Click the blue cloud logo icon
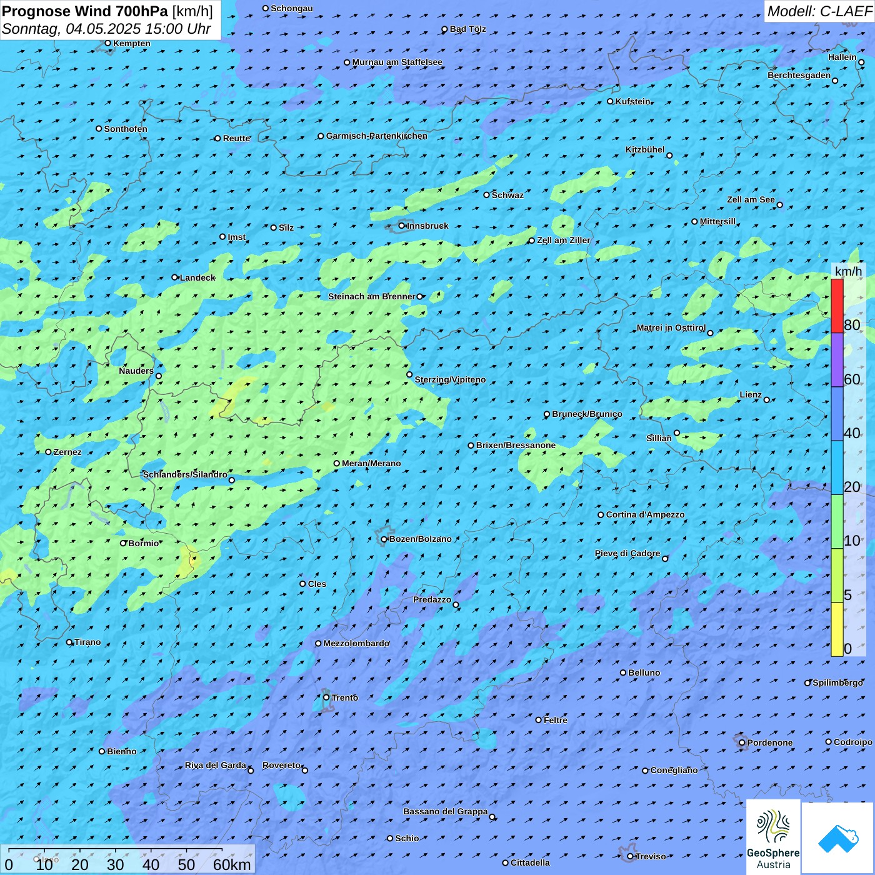This screenshot has height=875, width=875. coord(837,838)
